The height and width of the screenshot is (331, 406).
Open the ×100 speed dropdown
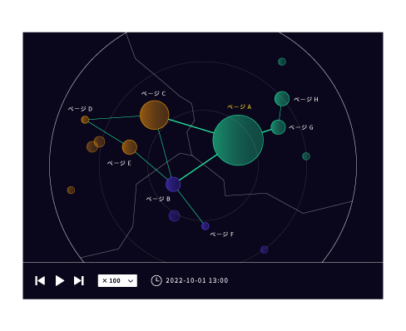coord(117,280)
